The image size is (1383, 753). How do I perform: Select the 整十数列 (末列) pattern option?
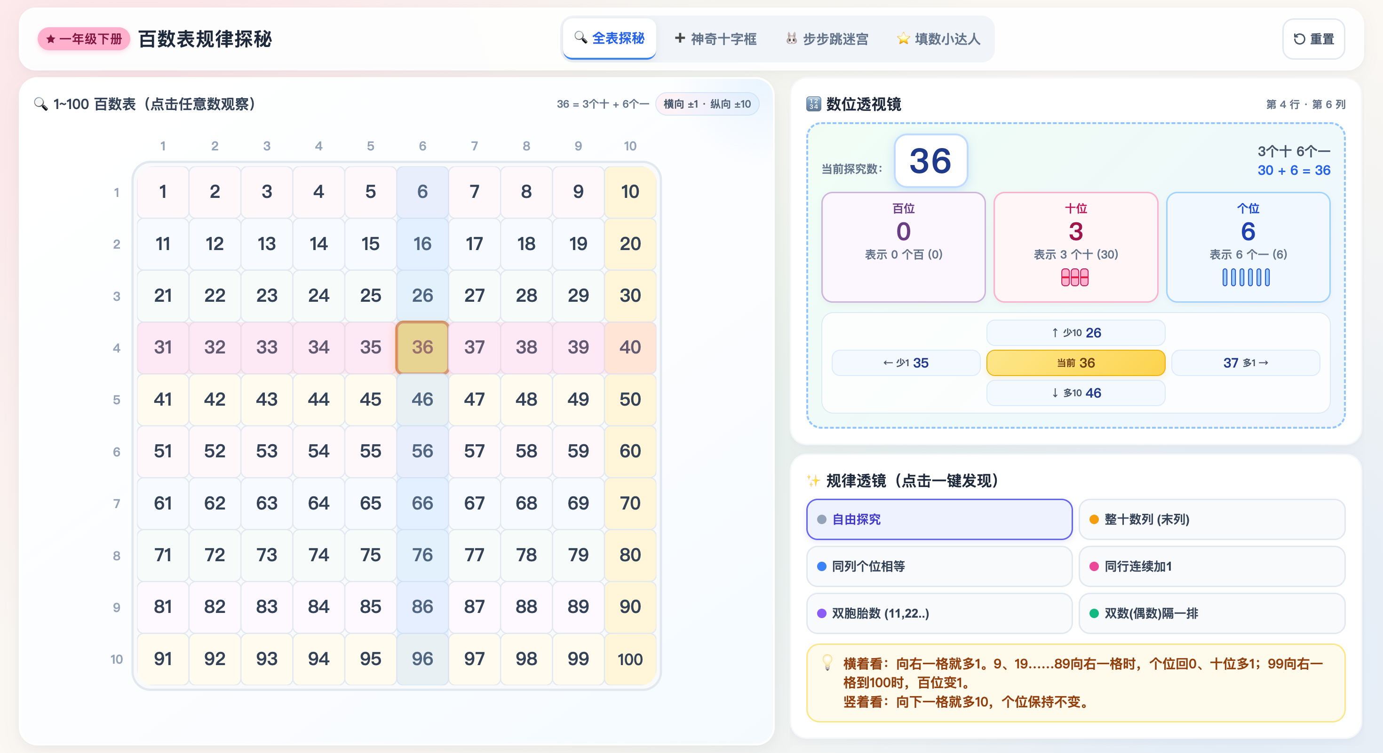click(1212, 519)
